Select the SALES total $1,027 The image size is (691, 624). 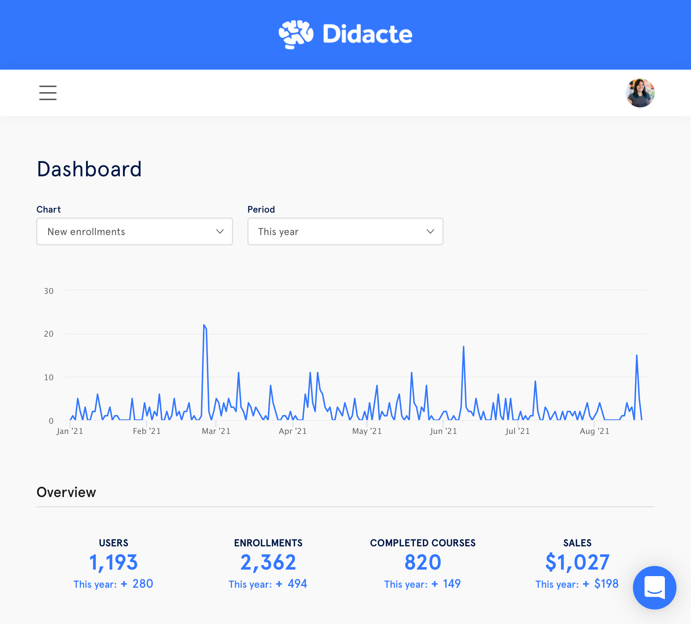point(577,562)
